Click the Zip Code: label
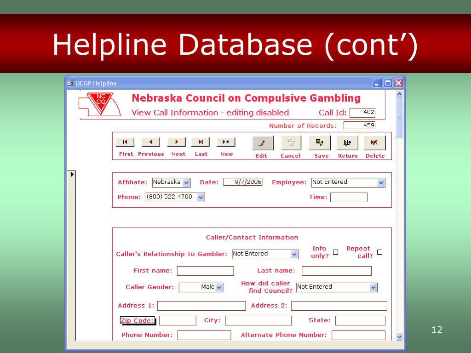 (x=137, y=320)
